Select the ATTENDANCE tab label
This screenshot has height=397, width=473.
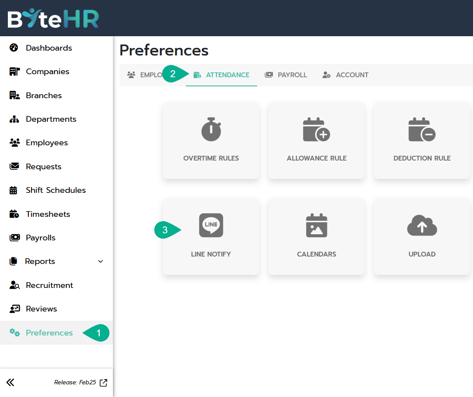click(228, 75)
